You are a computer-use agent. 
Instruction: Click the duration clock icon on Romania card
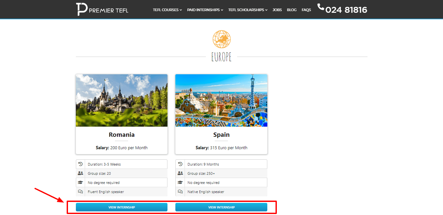[x=81, y=164]
